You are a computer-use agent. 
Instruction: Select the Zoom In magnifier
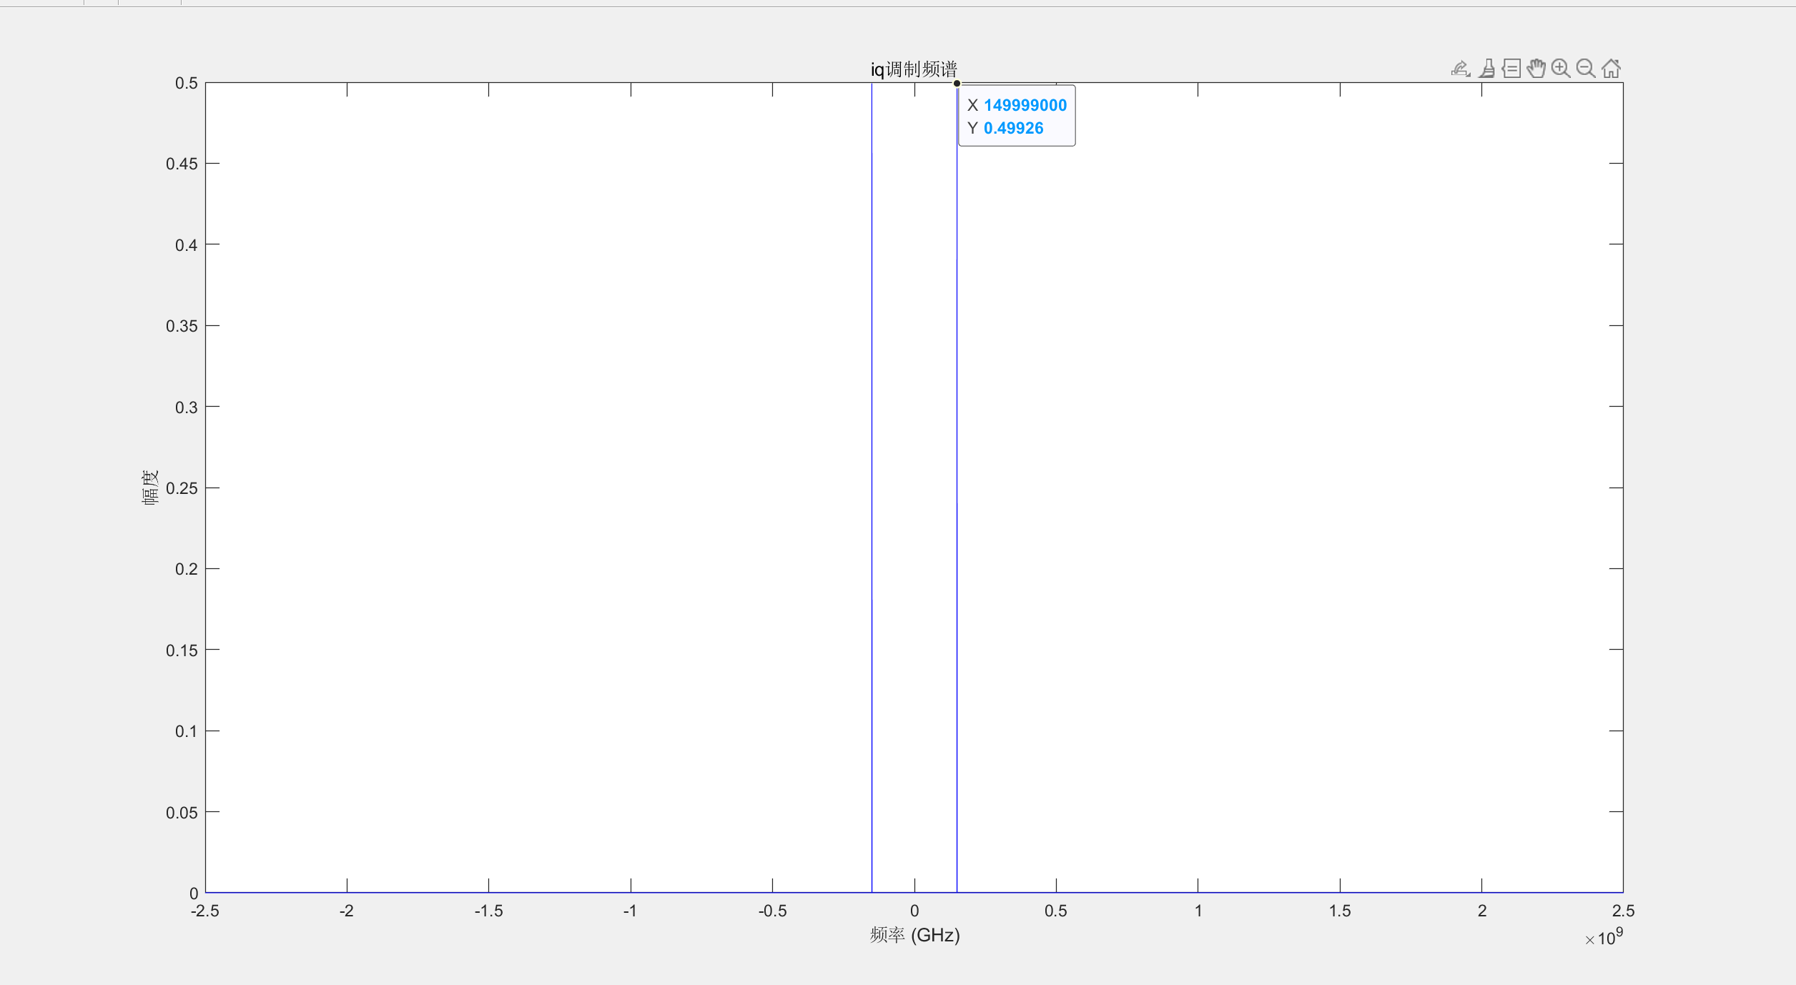tap(1561, 69)
